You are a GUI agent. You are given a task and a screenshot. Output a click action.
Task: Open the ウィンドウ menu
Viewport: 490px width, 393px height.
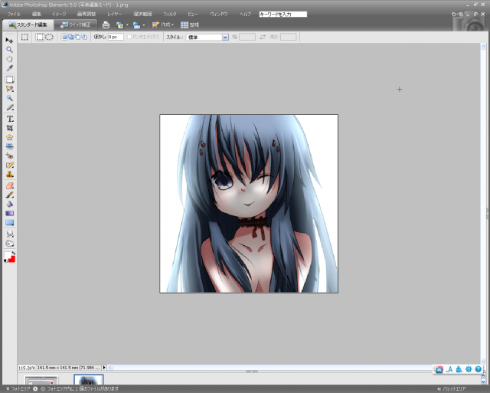pyautogui.click(x=219, y=14)
